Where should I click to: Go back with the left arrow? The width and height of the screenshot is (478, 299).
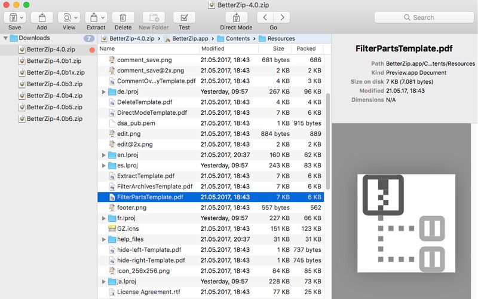click(265, 18)
